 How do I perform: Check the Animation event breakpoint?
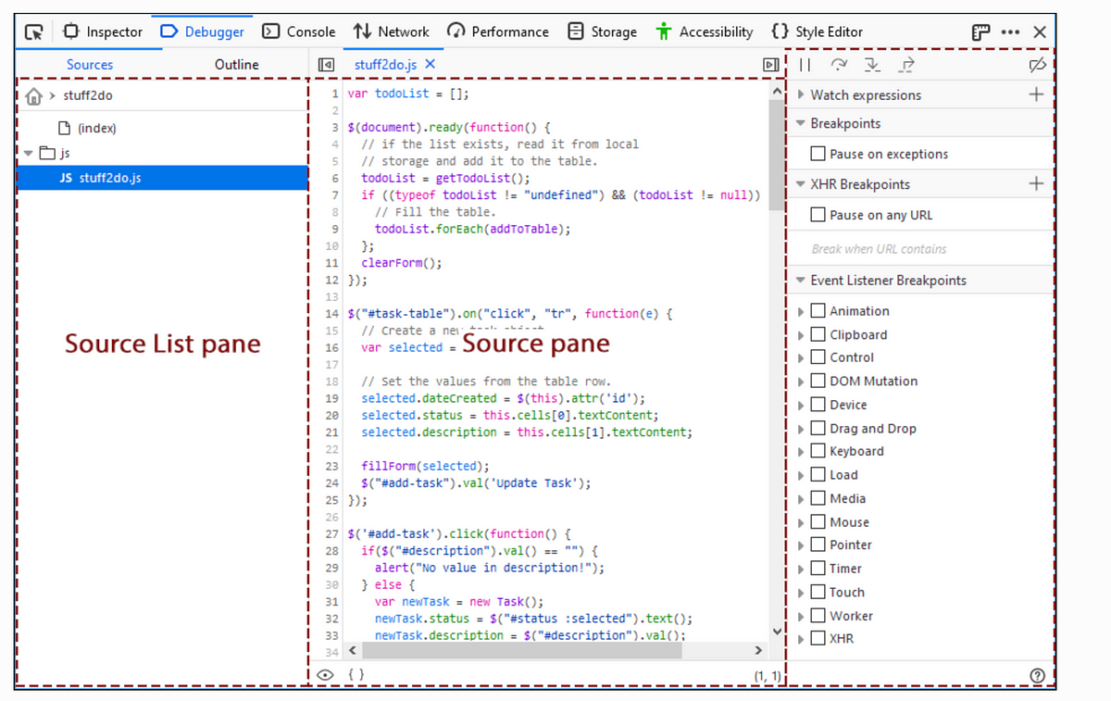[x=818, y=310]
